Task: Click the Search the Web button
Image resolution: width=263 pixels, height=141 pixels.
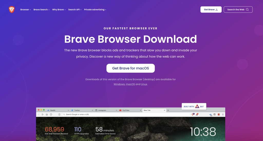Action: 238,9
